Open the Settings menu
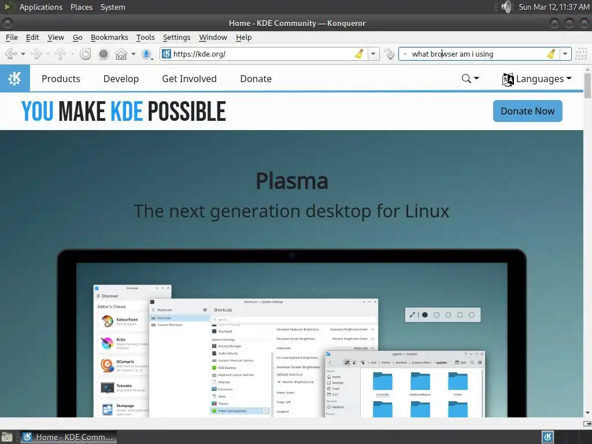592x444 pixels. click(176, 38)
